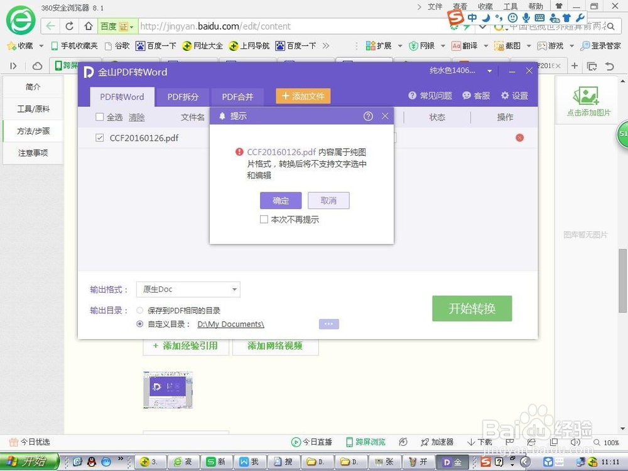Open the 游戏 games icon

click(x=550, y=46)
